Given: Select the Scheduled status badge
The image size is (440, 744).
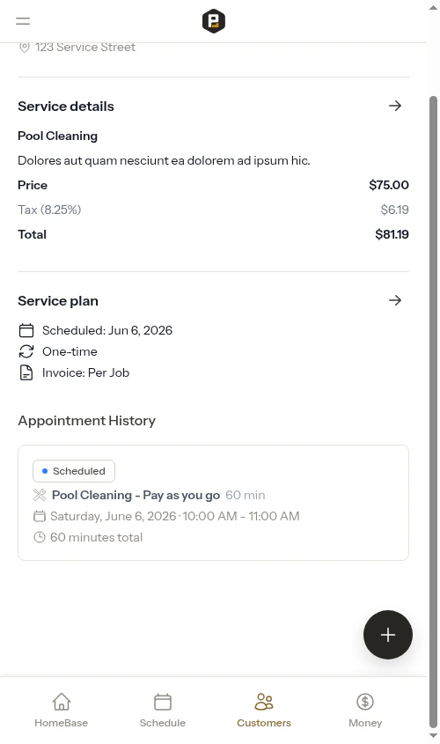Looking at the screenshot, I should point(74,471).
